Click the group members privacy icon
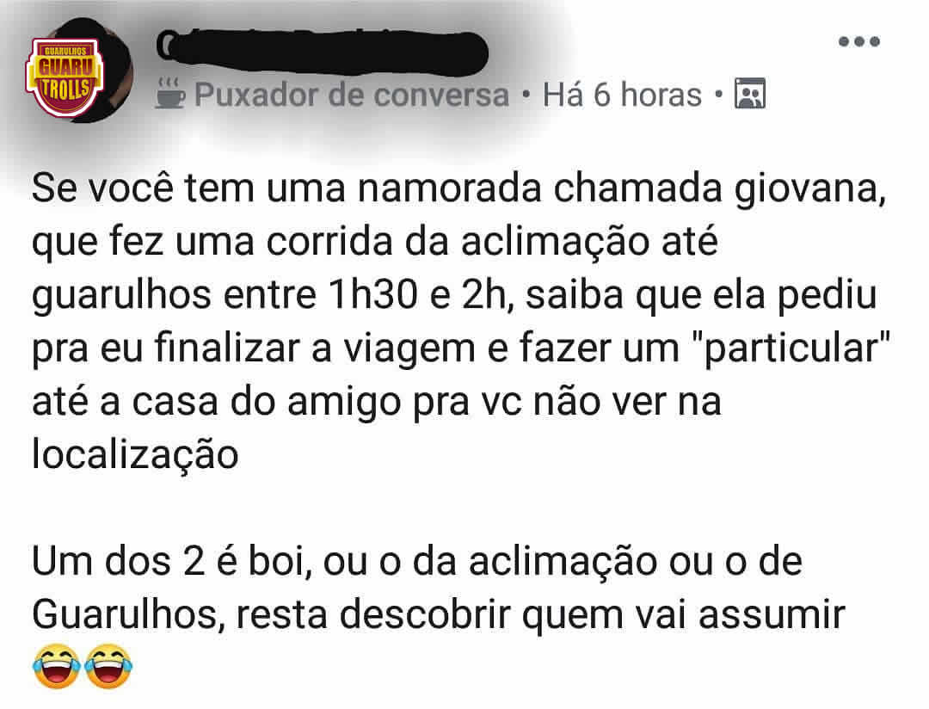This screenshot has height=709, width=929. pyautogui.click(x=750, y=94)
